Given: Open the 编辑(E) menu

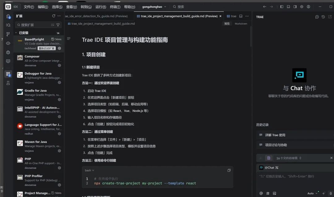Looking at the screenshot, I should 43,7.
